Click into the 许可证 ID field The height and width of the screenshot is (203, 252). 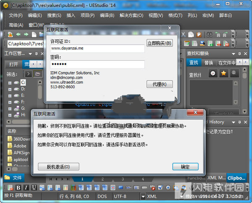(97, 48)
